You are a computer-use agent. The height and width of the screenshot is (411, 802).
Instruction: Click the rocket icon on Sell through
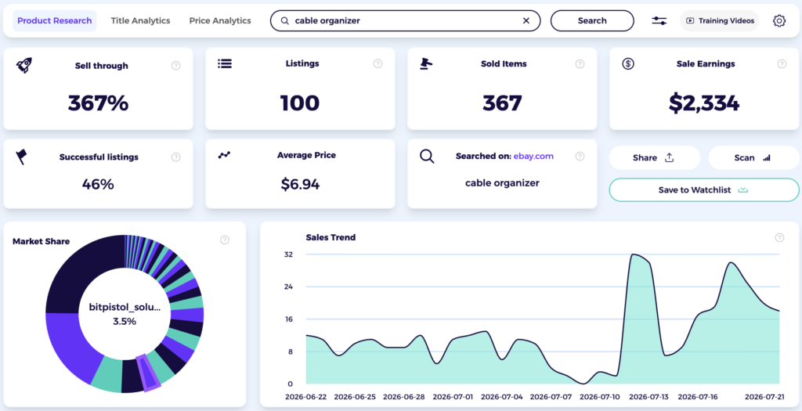[24, 65]
